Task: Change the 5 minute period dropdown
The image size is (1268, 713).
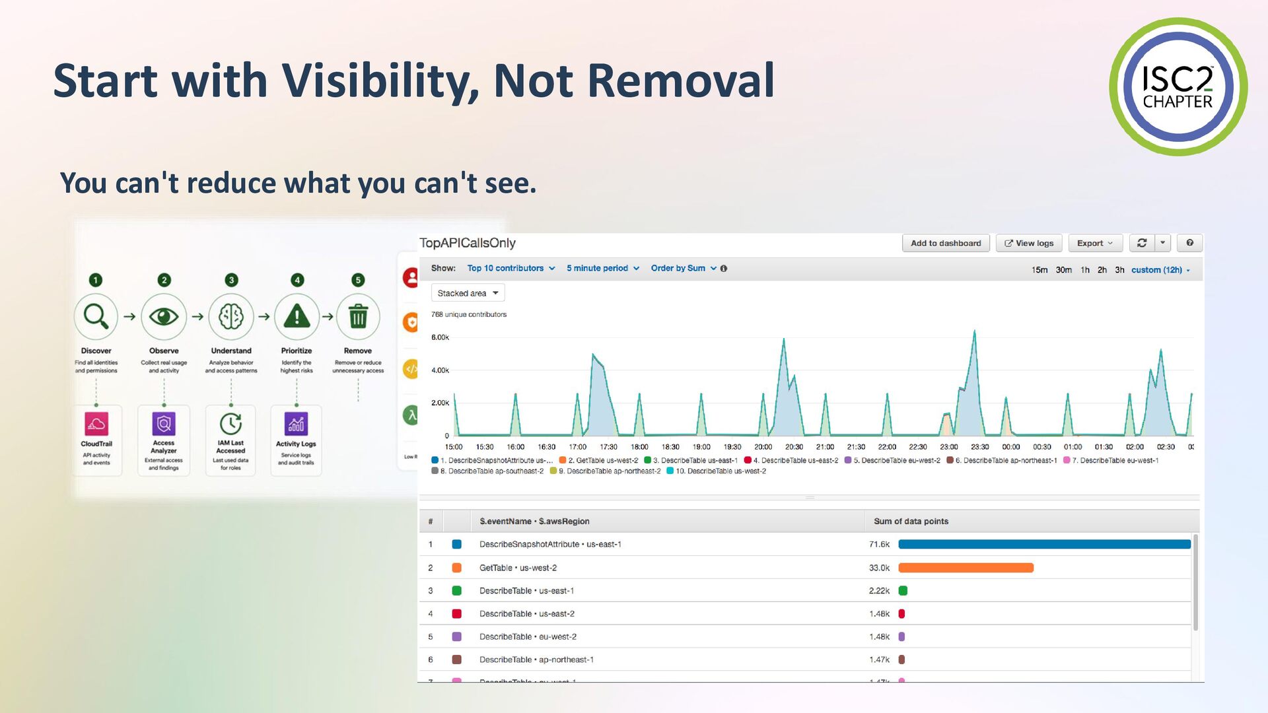Action: [x=603, y=269]
